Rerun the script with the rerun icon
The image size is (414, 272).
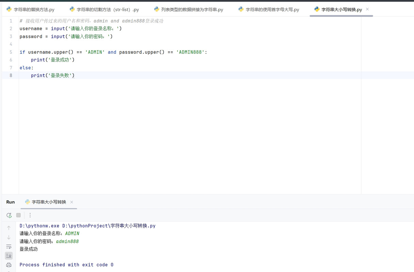pyautogui.click(x=9, y=215)
